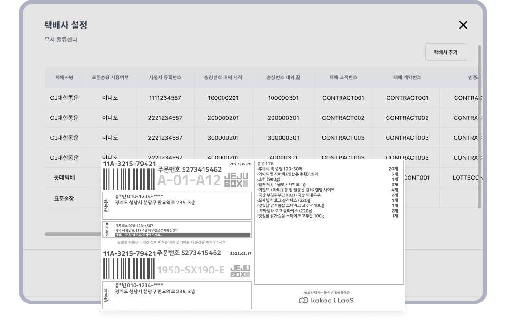Click the 택배사명 column header
The width and height of the screenshot is (506, 331).
pos(64,78)
